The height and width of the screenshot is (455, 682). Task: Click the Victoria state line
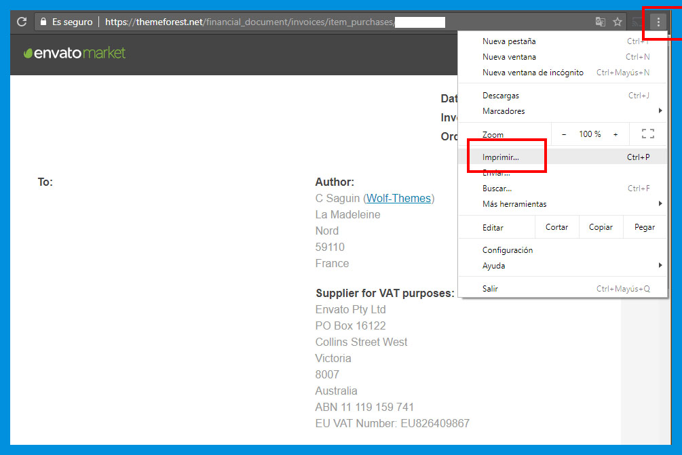pos(333,358)
